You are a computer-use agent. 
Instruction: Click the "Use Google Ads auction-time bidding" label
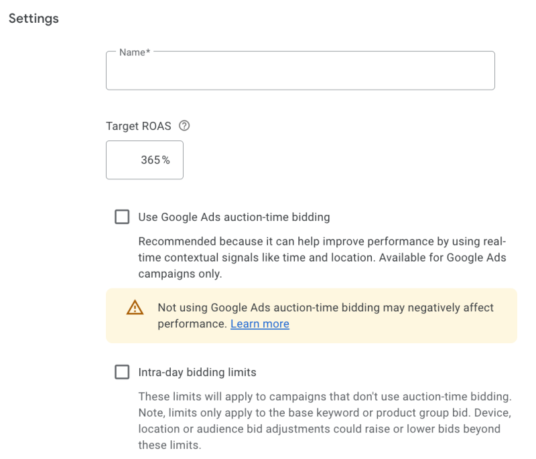tap(234, 217)
